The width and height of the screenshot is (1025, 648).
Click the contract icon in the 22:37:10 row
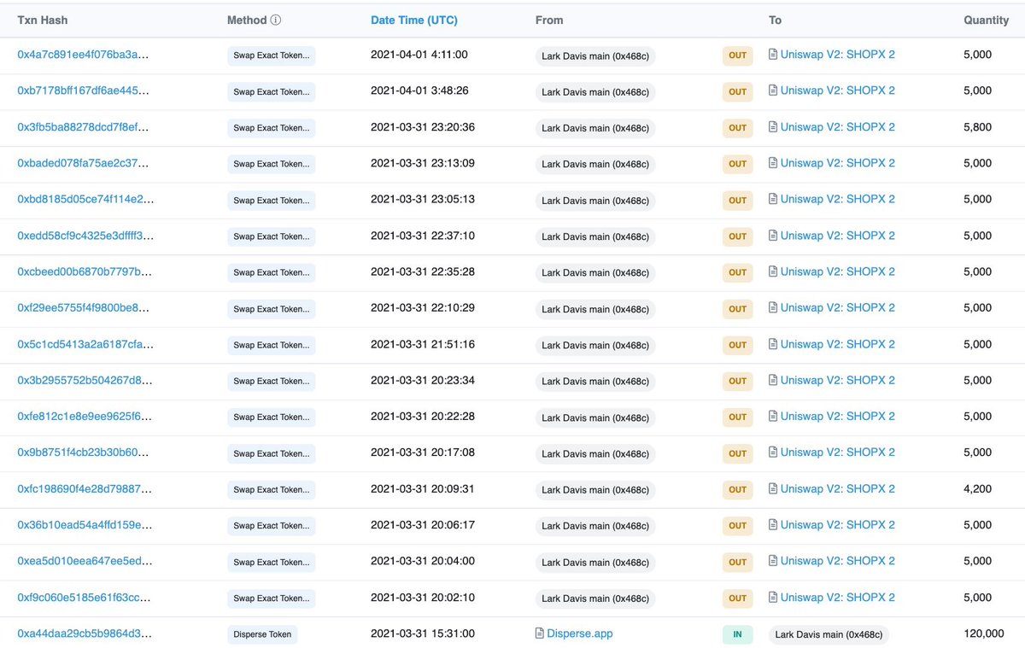(773, 236)
